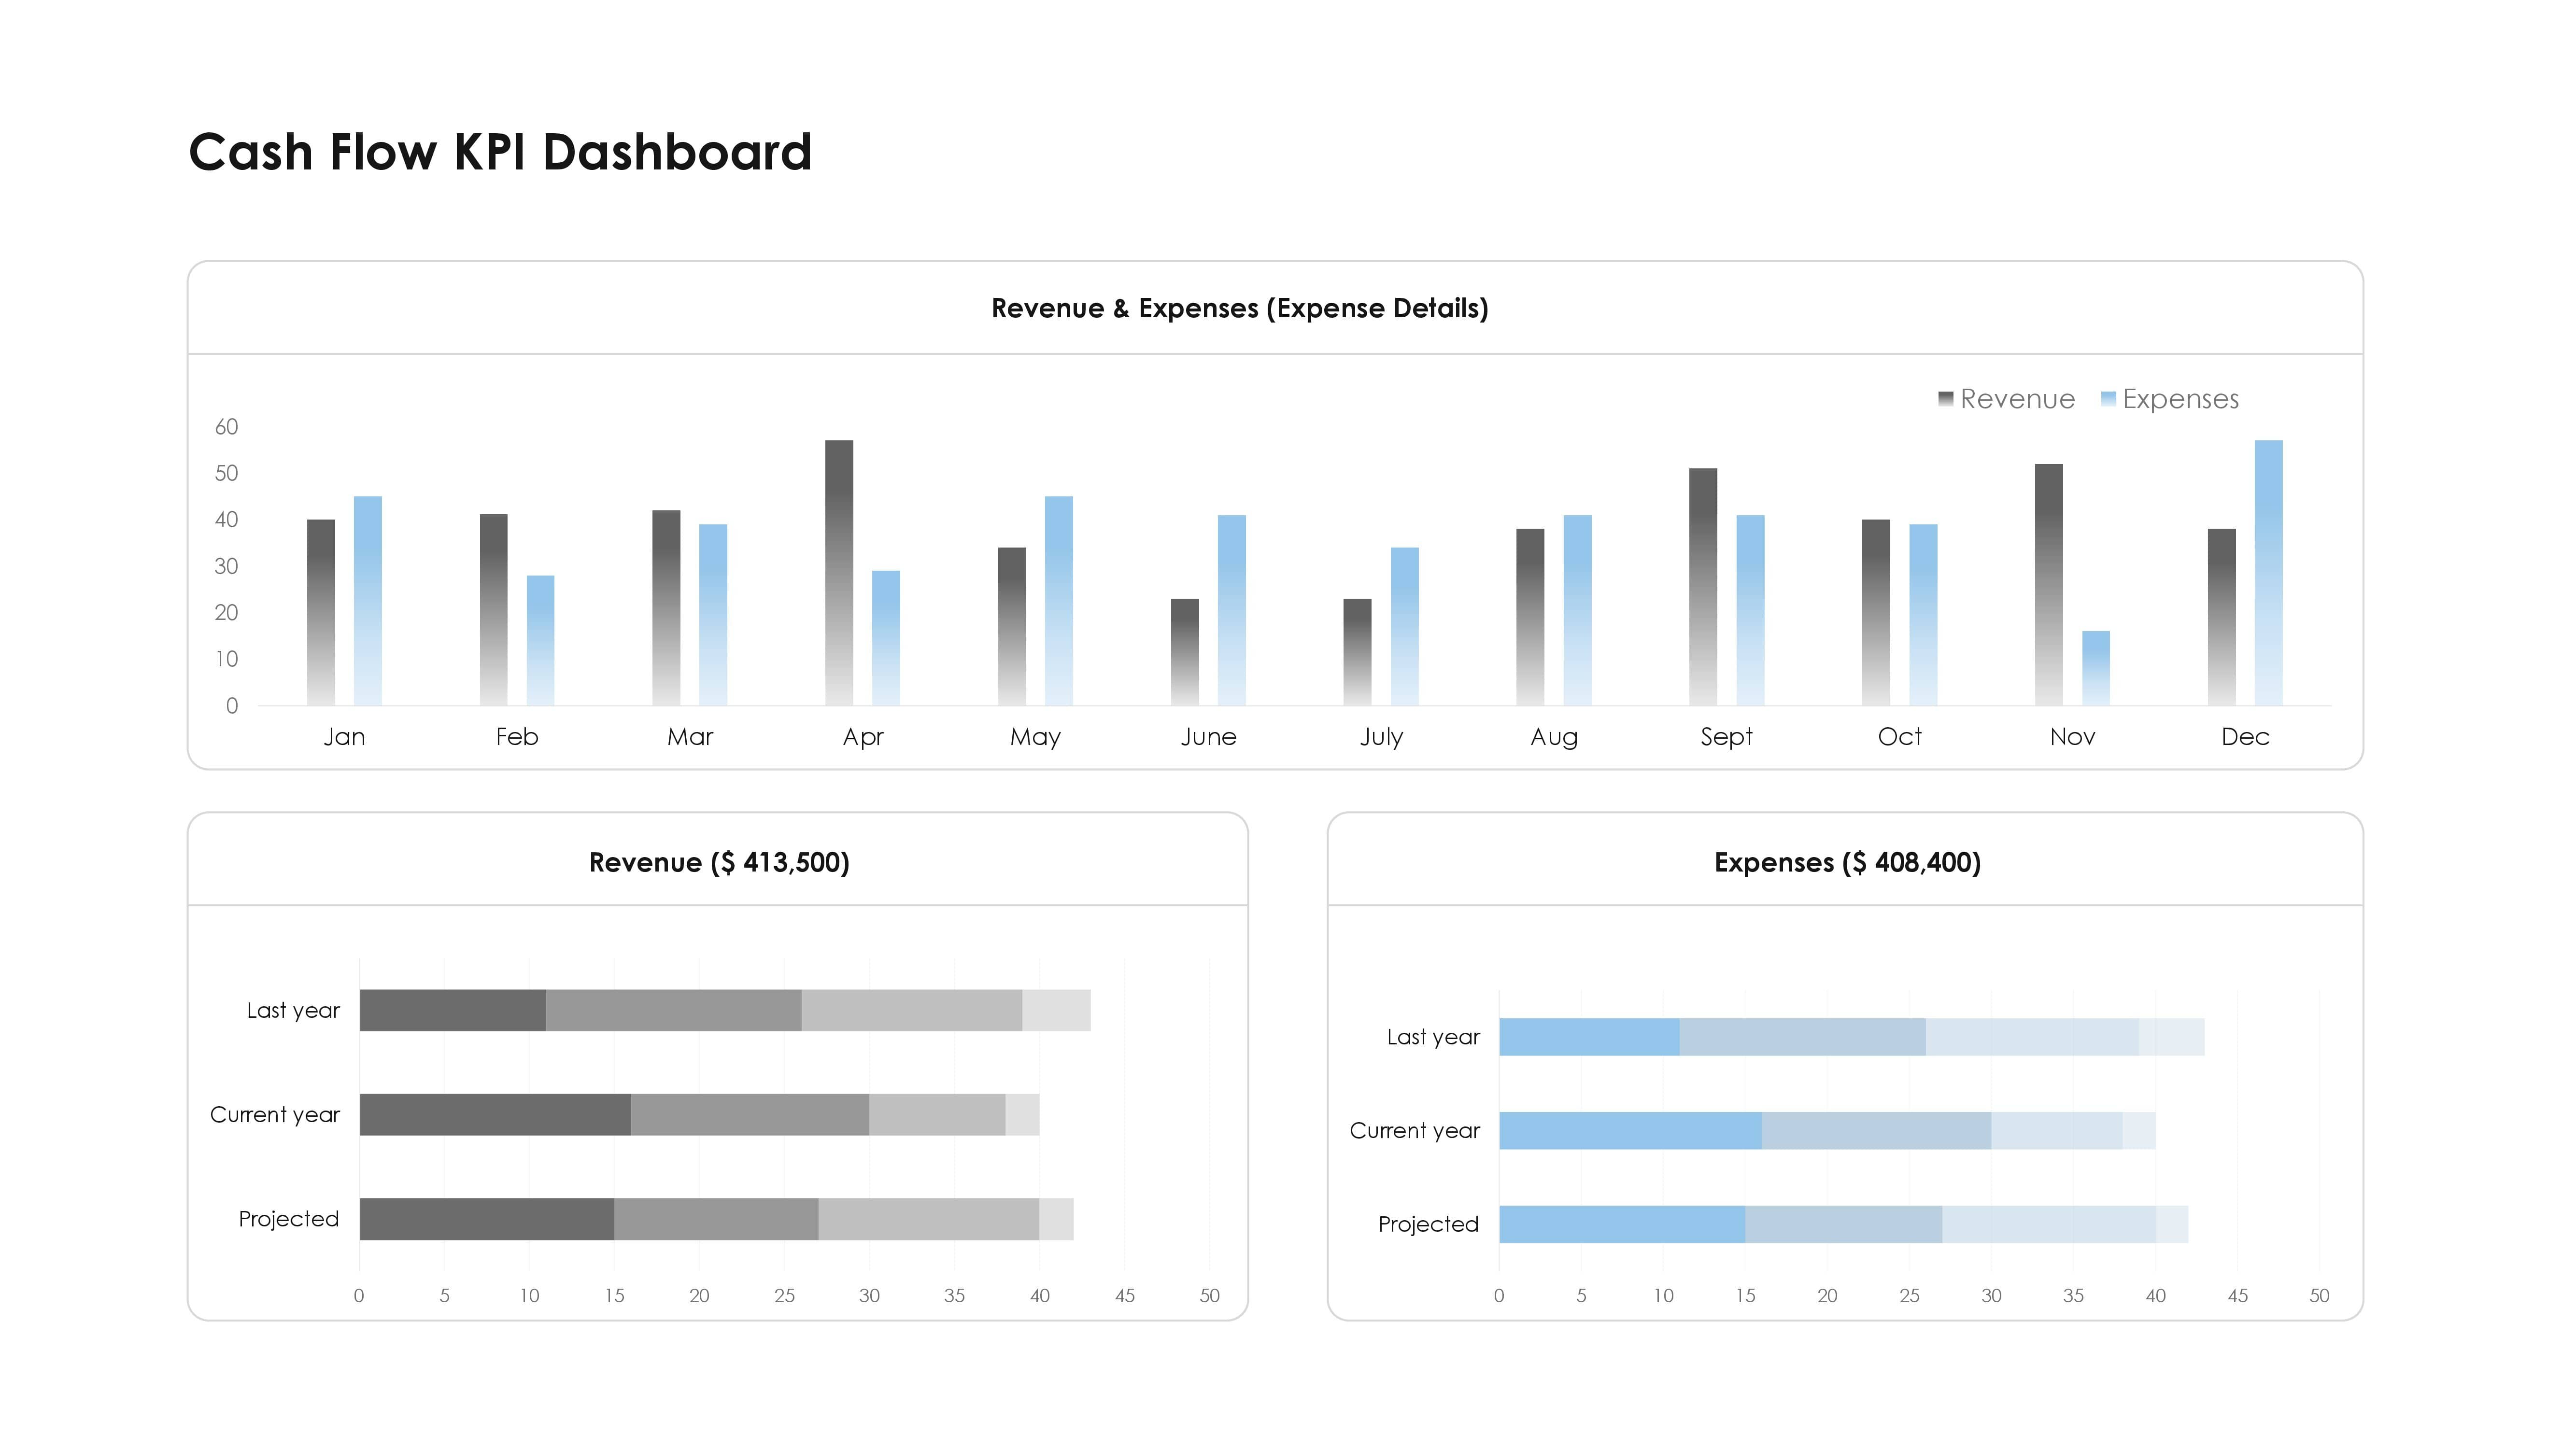
Task: Click the Current year label in Expenses chart
Action: [x=1414, y=1131]
